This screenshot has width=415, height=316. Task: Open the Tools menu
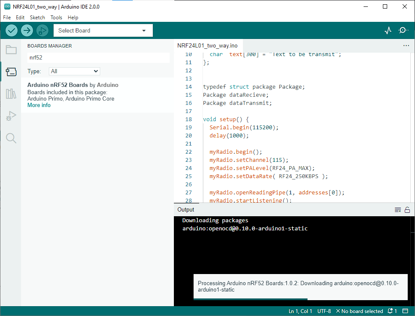(57, 18)
